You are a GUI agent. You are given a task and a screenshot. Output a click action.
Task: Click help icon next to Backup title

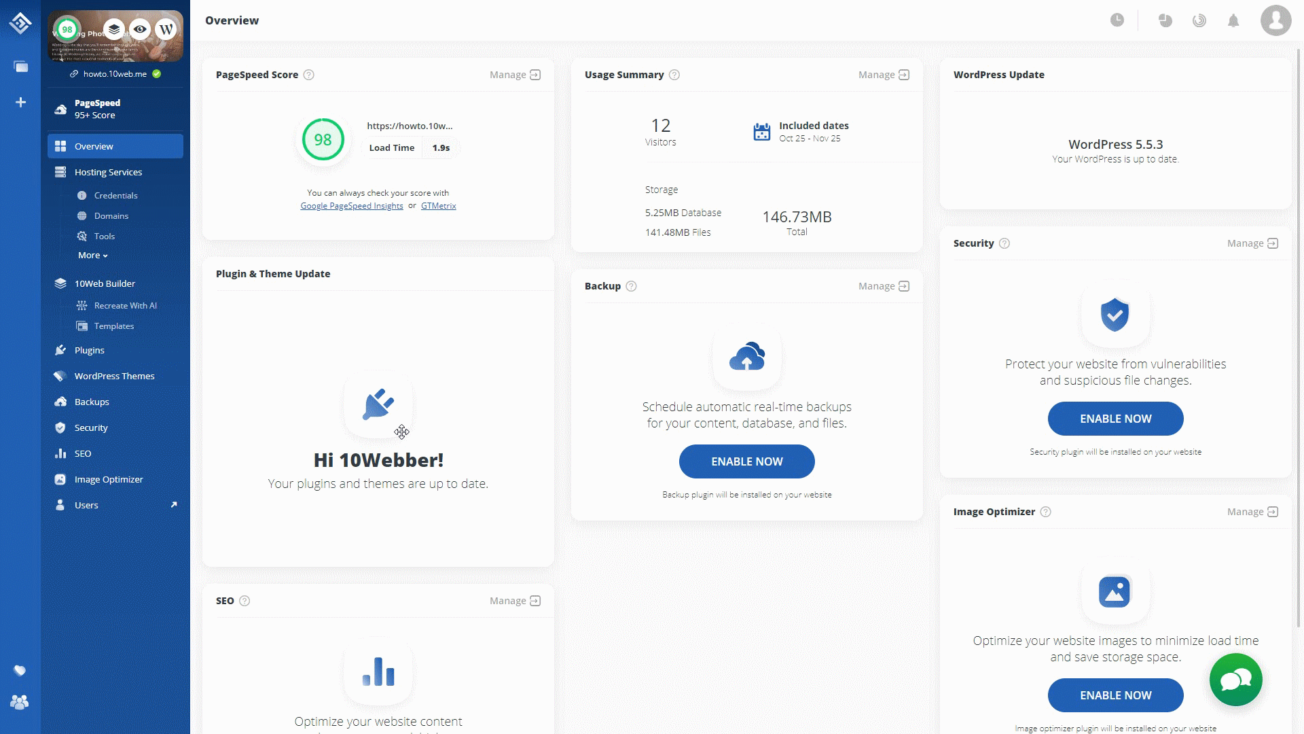[x=631, y=286]
